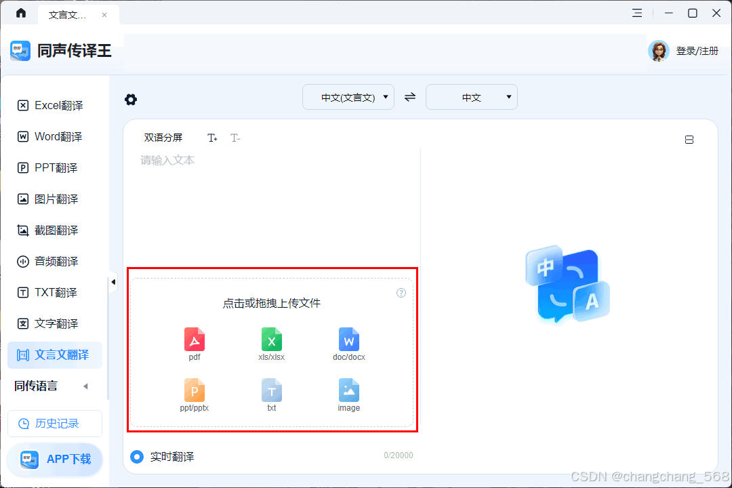This screenshot has height=488, width=732.
Task: Open 历史记录 history button
Action: click(x=55, y=424)
